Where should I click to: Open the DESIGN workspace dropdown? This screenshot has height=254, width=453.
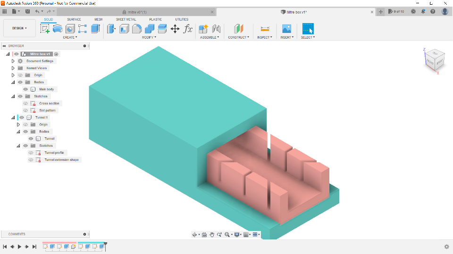pos(19,28)
